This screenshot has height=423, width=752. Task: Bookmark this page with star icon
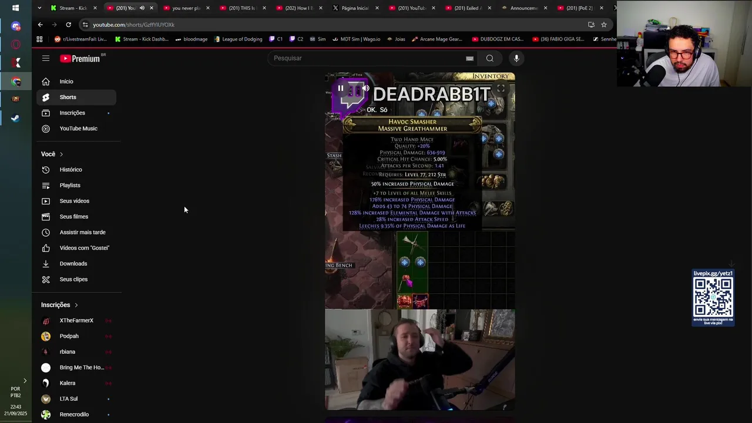click(604, 25)
